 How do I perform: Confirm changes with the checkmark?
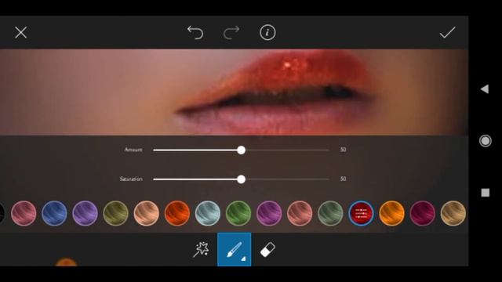tap(448, 32)
